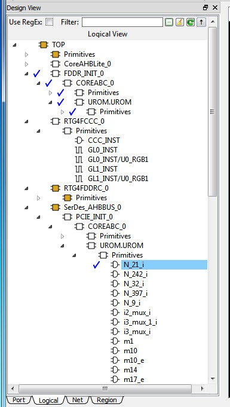Switch to the Net tab

click(78, 400)
